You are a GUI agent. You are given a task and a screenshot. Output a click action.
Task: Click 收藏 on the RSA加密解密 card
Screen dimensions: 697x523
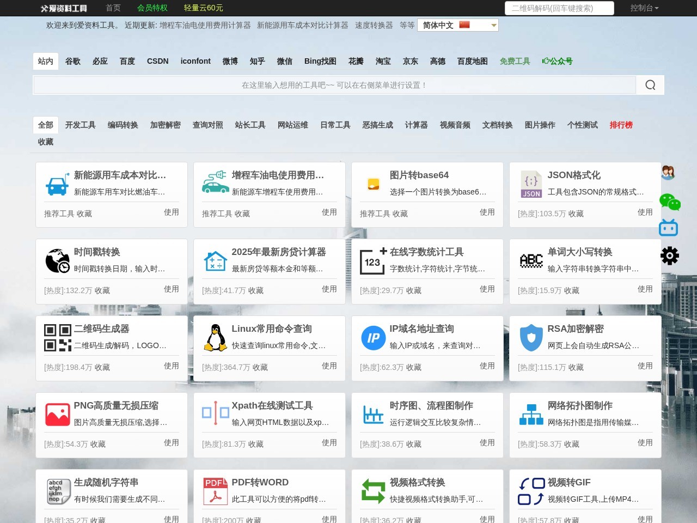point(576,367)
